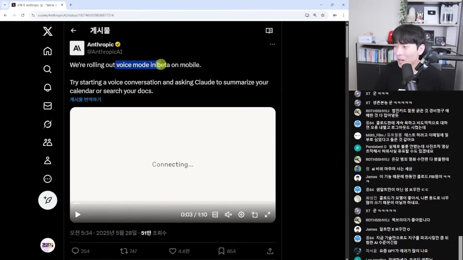The width and height of the screenshot is (463, 260).
Task: Open reader view book icon
Action: click(269, 31)
